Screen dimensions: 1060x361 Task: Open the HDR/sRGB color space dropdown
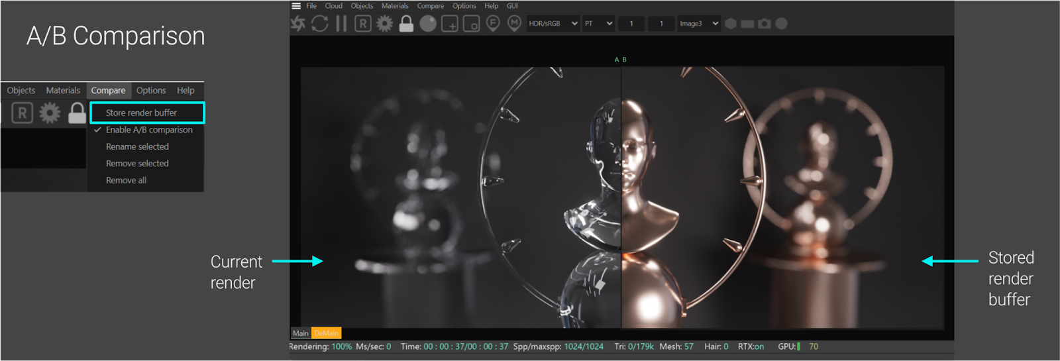pyautogui.click(x=553, y=24)
